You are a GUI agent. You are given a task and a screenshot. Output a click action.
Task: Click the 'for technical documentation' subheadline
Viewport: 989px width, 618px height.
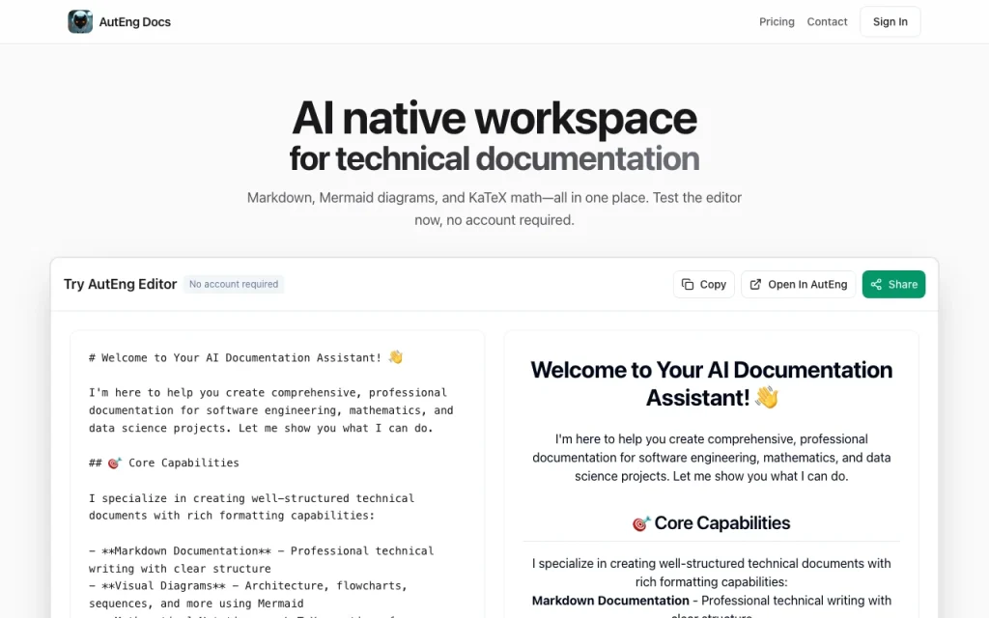click(x=494, y=159)
